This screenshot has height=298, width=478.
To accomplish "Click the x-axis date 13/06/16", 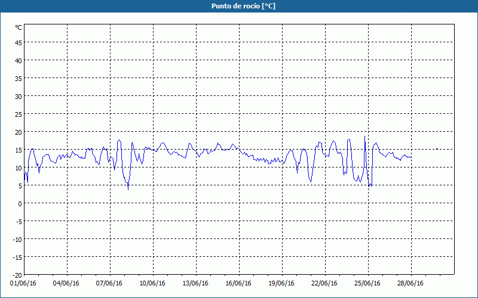I will [x=195, y=284].
